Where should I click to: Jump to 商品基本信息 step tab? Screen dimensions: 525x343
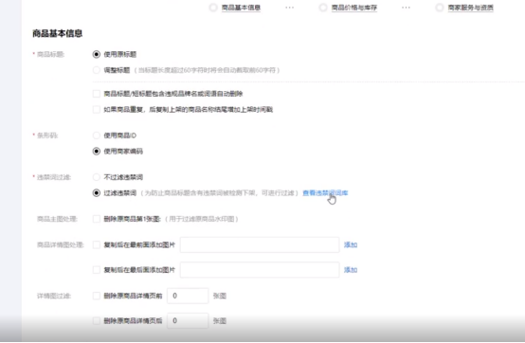click(x=241, y=8)
